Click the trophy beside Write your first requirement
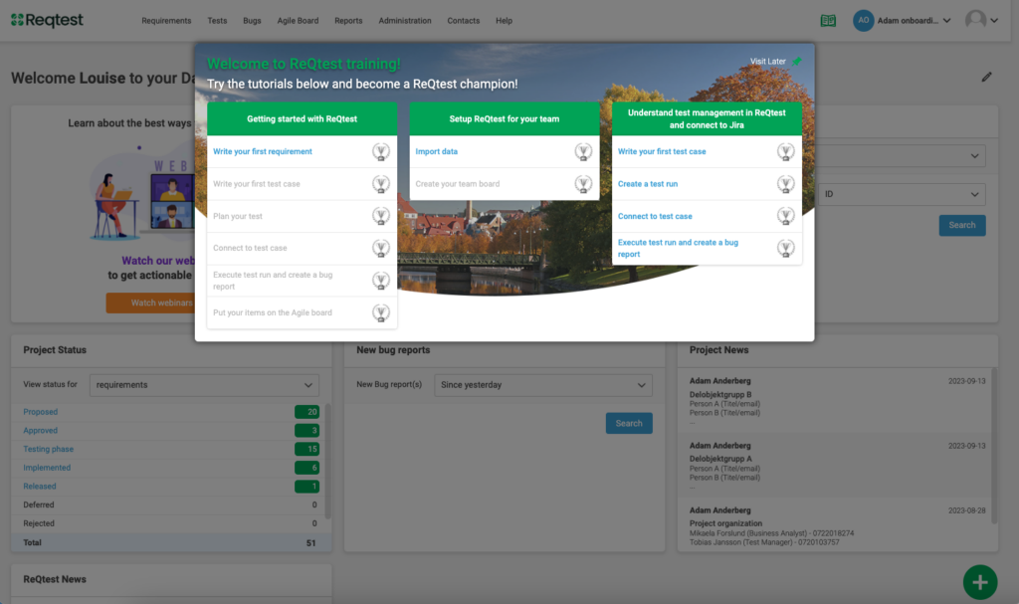The image size is (1019, 604). click(381, 151)
